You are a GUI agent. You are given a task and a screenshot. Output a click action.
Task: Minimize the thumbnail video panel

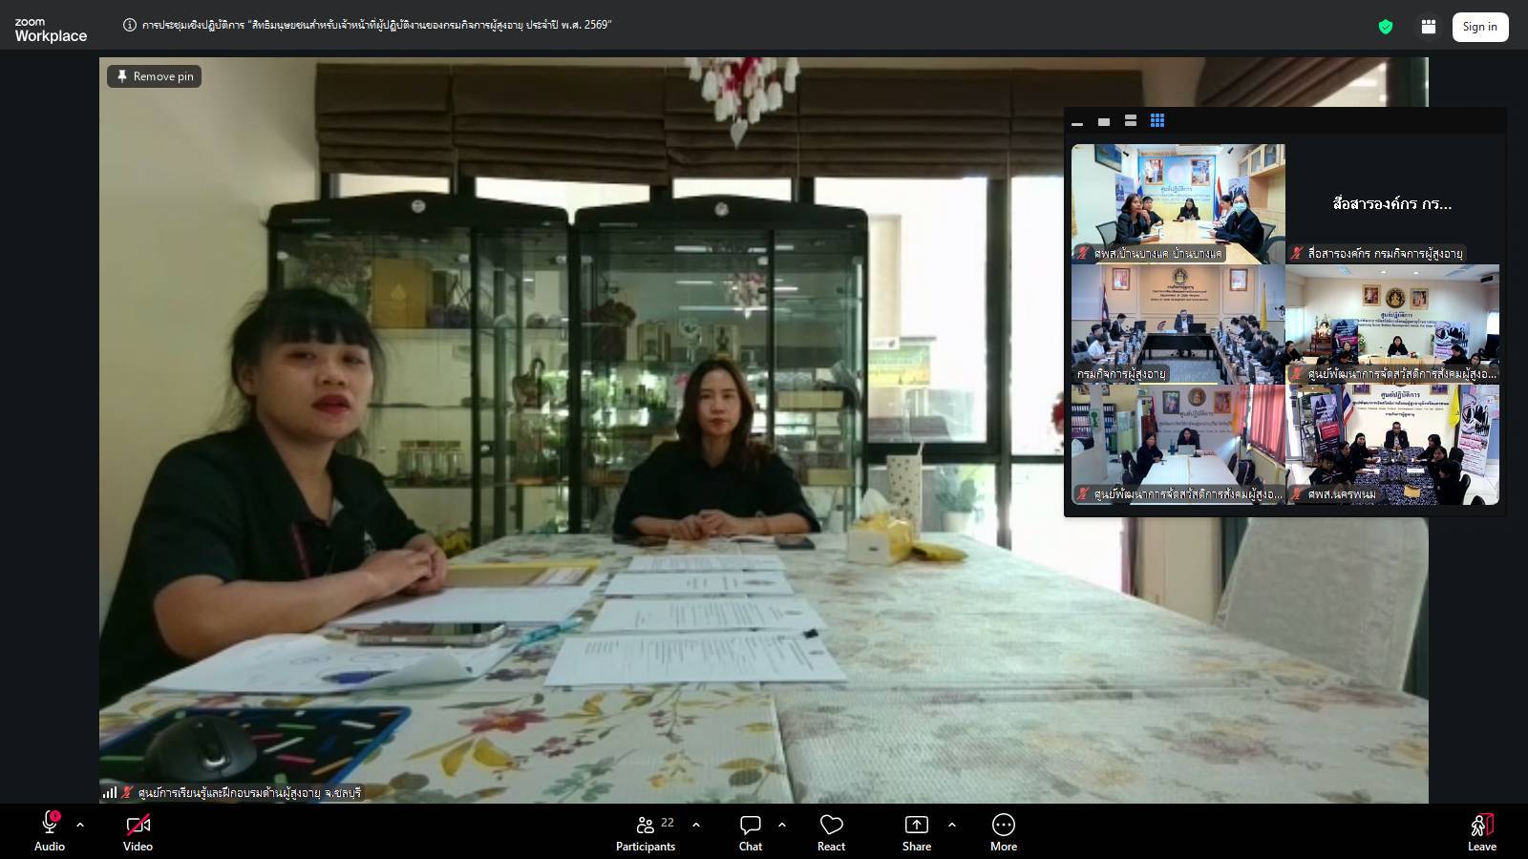(1077, 122)
